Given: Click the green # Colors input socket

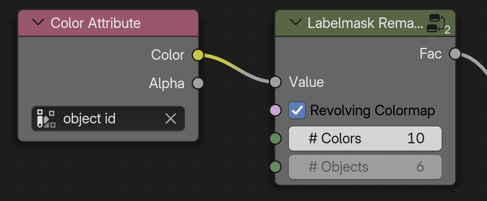Looking at the screenshot, I should pos(275,138).
